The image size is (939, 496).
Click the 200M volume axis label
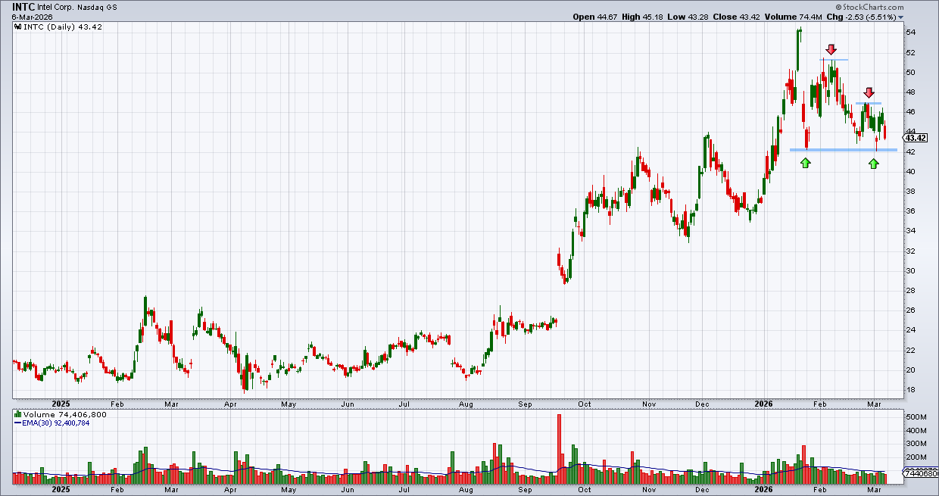click(x=916, y=458)
